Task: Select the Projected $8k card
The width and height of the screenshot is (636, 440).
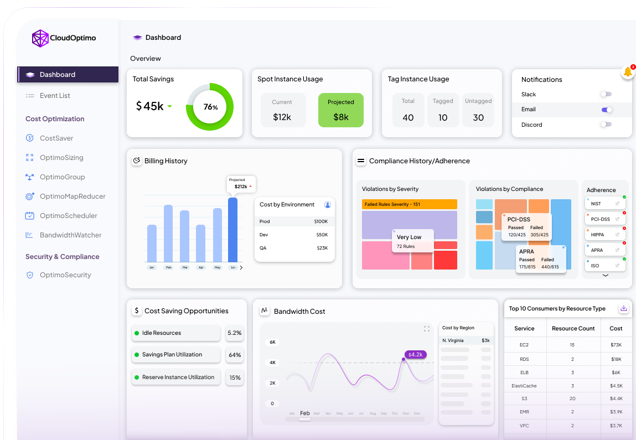Action: coord(341,110)
